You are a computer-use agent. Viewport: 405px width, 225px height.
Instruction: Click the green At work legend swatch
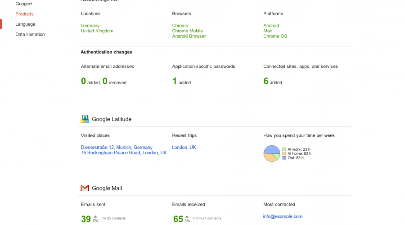[284, 149]
